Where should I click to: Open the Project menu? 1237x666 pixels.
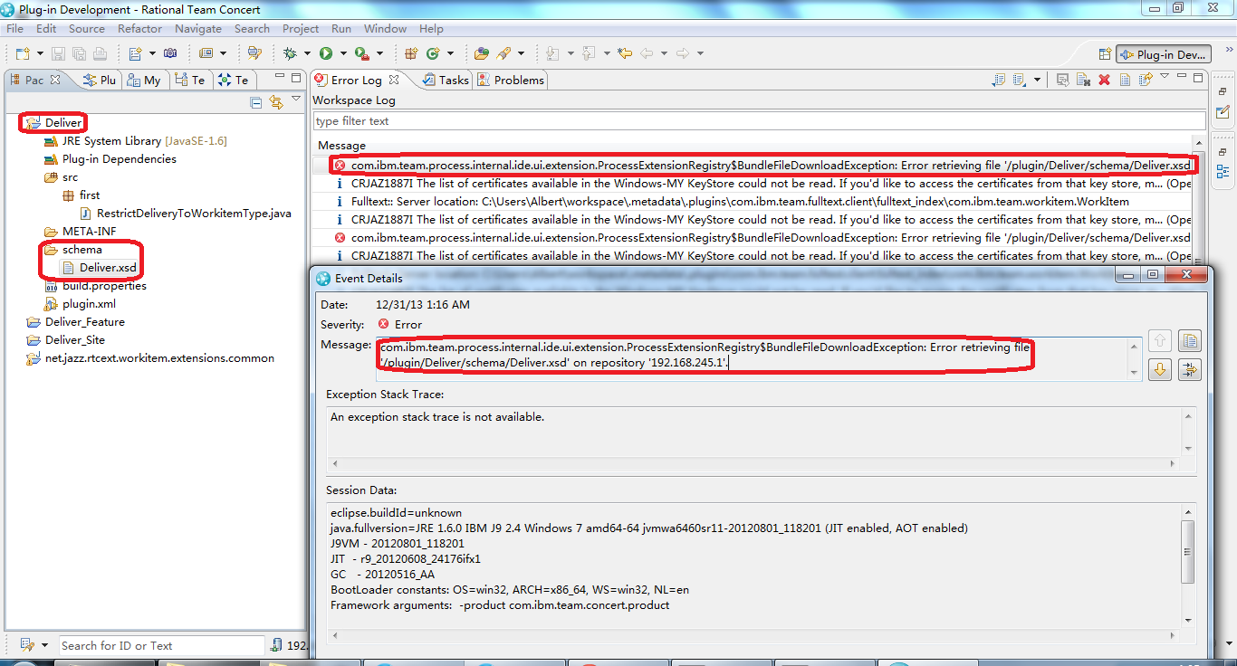point(301,29)
